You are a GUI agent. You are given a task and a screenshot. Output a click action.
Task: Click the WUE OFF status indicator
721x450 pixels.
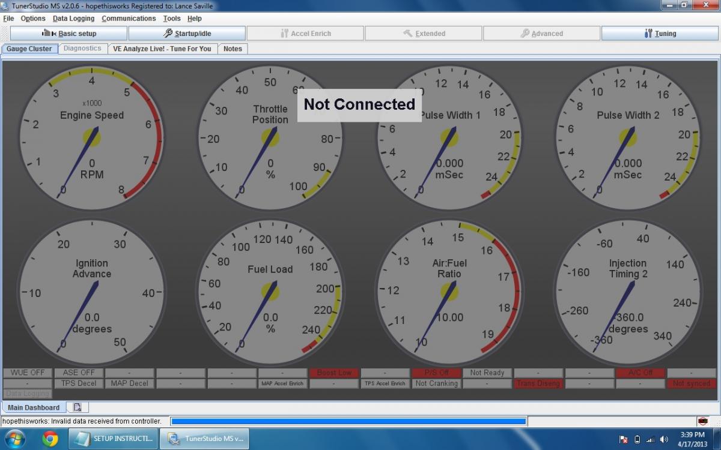pyautogui.click(x=28, y=373)
